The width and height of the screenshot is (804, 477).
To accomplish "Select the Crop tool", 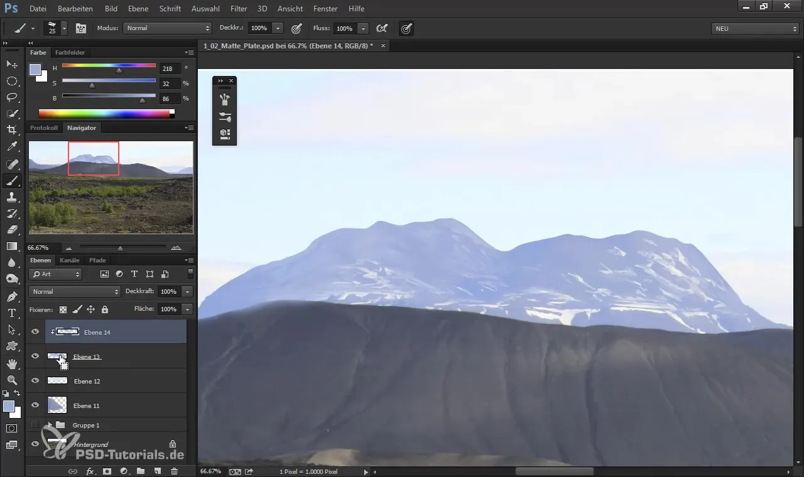I will click(12, 130).
